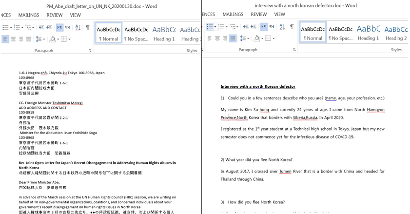
Task: Decrease indent in interview document window
Action: pyautogui.click(x=246, y=27)
